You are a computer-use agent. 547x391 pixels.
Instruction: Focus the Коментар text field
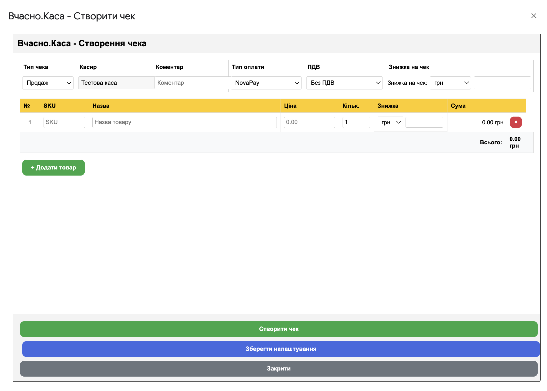[x=192, y=83]
